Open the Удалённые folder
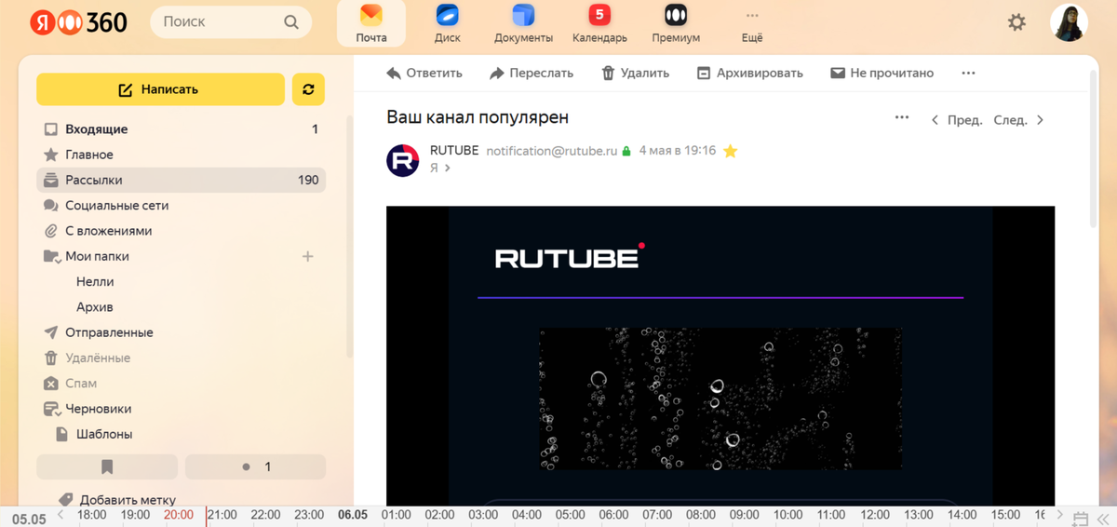1117x527 pixels. pos(181,358)
